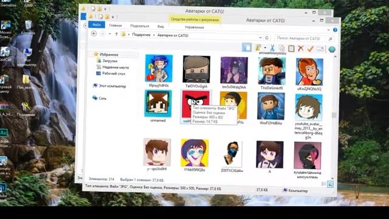Click the red X Delete toolbar icon

point(301,49)
